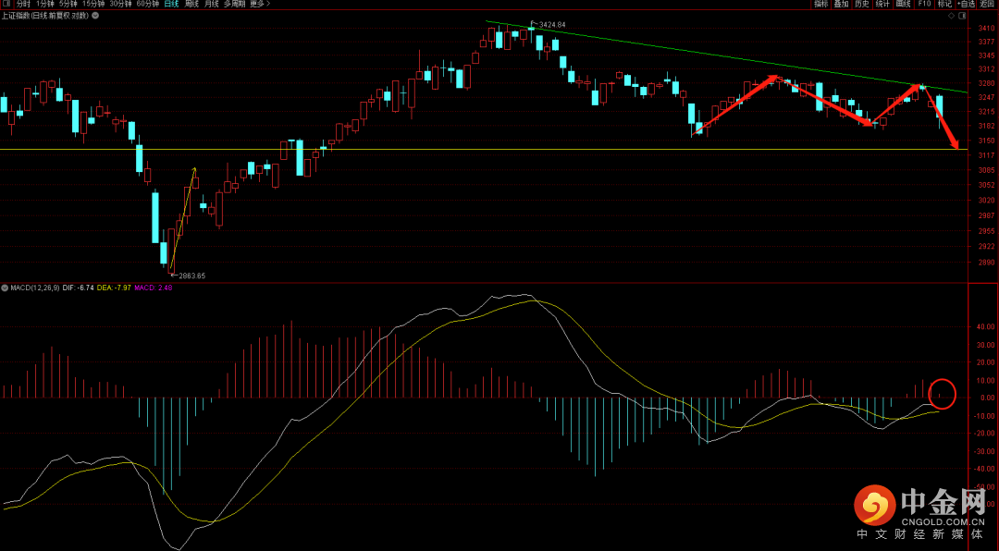Viewport: 999px width, 551px height.
Task: Switch to the 月线 monthly chart tab
Action: [212, 4]
